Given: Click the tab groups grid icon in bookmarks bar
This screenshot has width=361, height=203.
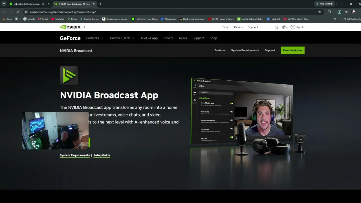Looking at the screenshot, I should 16,19.
